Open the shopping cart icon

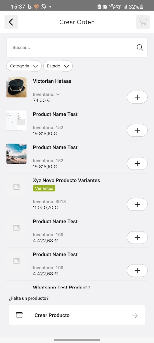(143, 22)
